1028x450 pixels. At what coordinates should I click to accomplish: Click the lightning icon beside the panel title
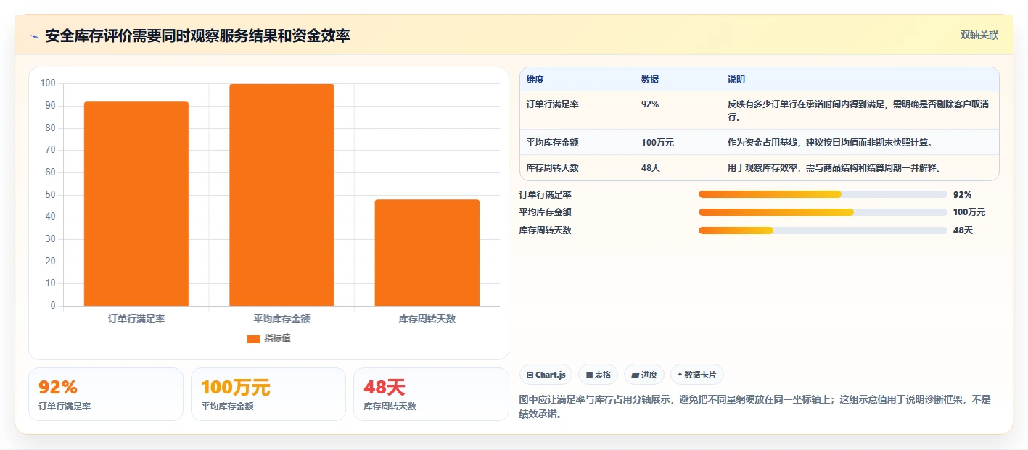(35, 36)
